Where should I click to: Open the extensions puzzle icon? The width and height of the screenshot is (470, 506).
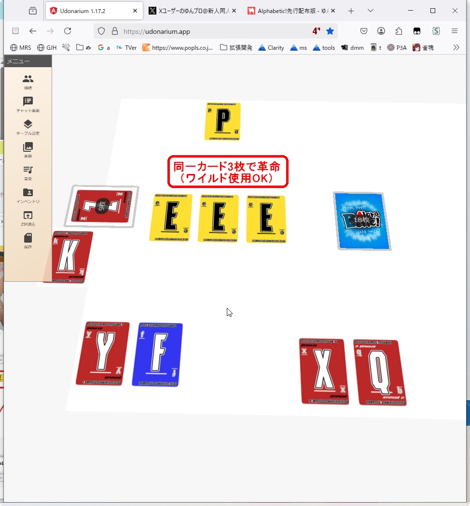tap(399, 31)
